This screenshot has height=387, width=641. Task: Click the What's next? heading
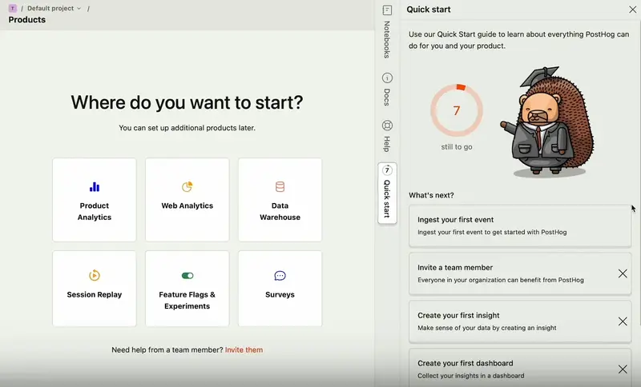click(431, 195)
